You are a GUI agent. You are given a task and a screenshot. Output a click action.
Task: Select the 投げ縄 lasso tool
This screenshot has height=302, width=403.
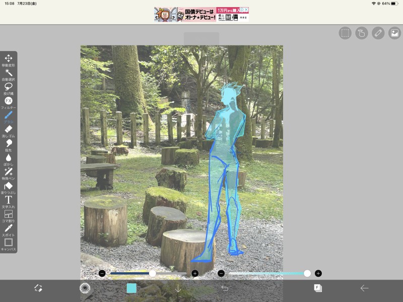9,89
